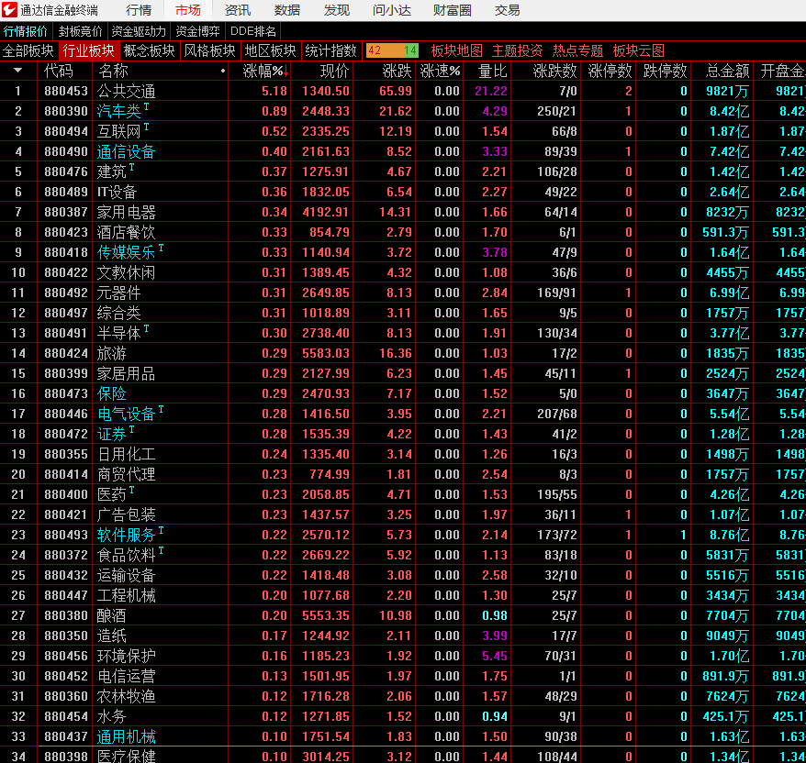Viewport: 806px width, 763px height.
Task: Switch to 统计指数 category tab
Action: pyautogui.click(x=331, y=50)
